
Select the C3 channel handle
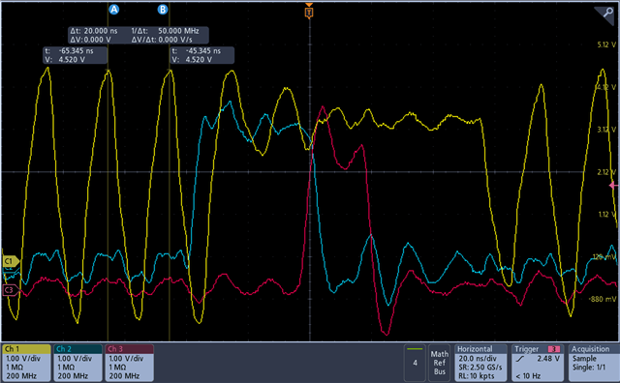pyautogui.click(x=11, y=290)
